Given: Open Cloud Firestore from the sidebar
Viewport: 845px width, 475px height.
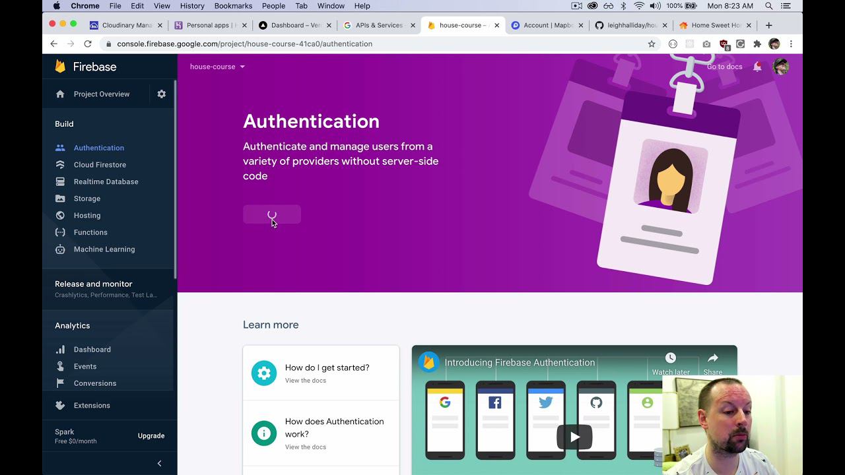Looking at the screenshot, I should (100, 165).
